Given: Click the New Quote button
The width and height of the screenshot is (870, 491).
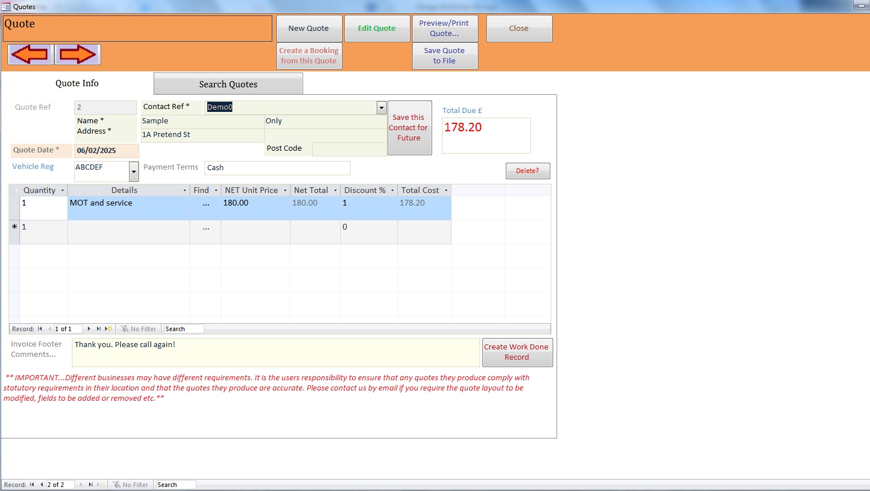Looking at the screenshot, I should coord(309,28).
